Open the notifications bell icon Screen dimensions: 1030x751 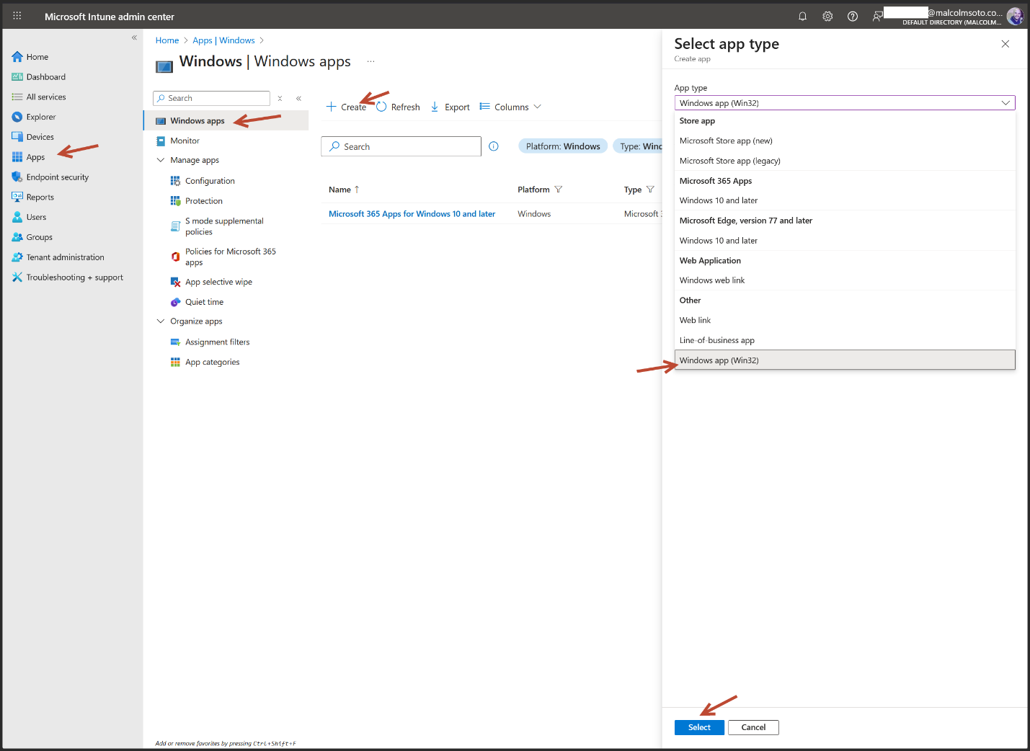click(802, 17)
